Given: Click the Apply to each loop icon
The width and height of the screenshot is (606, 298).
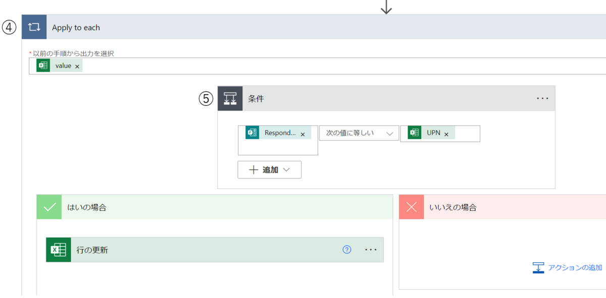Looking at the screenshot, I should point(34,27).
